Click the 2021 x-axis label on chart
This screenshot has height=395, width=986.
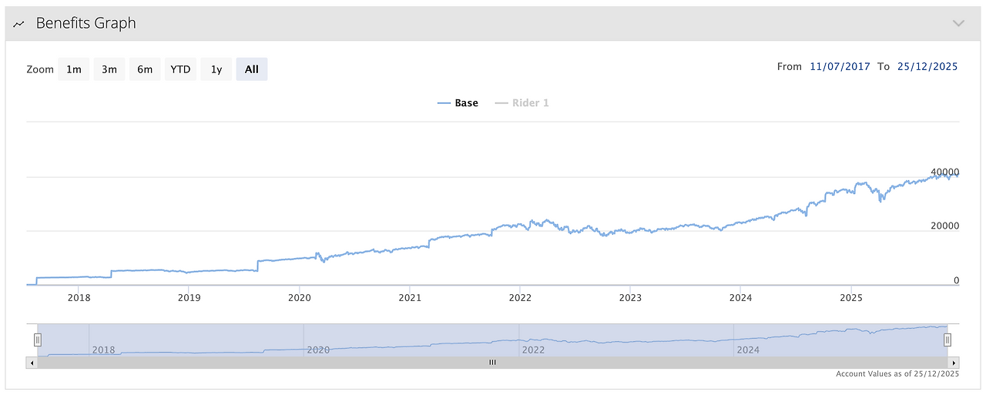tap(410, 298)
